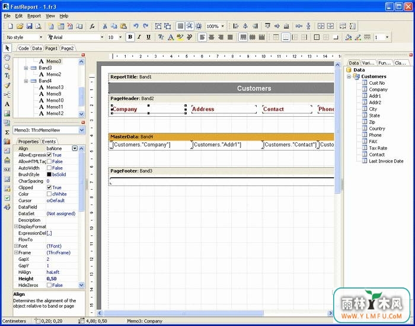Click the highlight marker icon
Viewport: 415px width, 326px height.
click(180, 37)
